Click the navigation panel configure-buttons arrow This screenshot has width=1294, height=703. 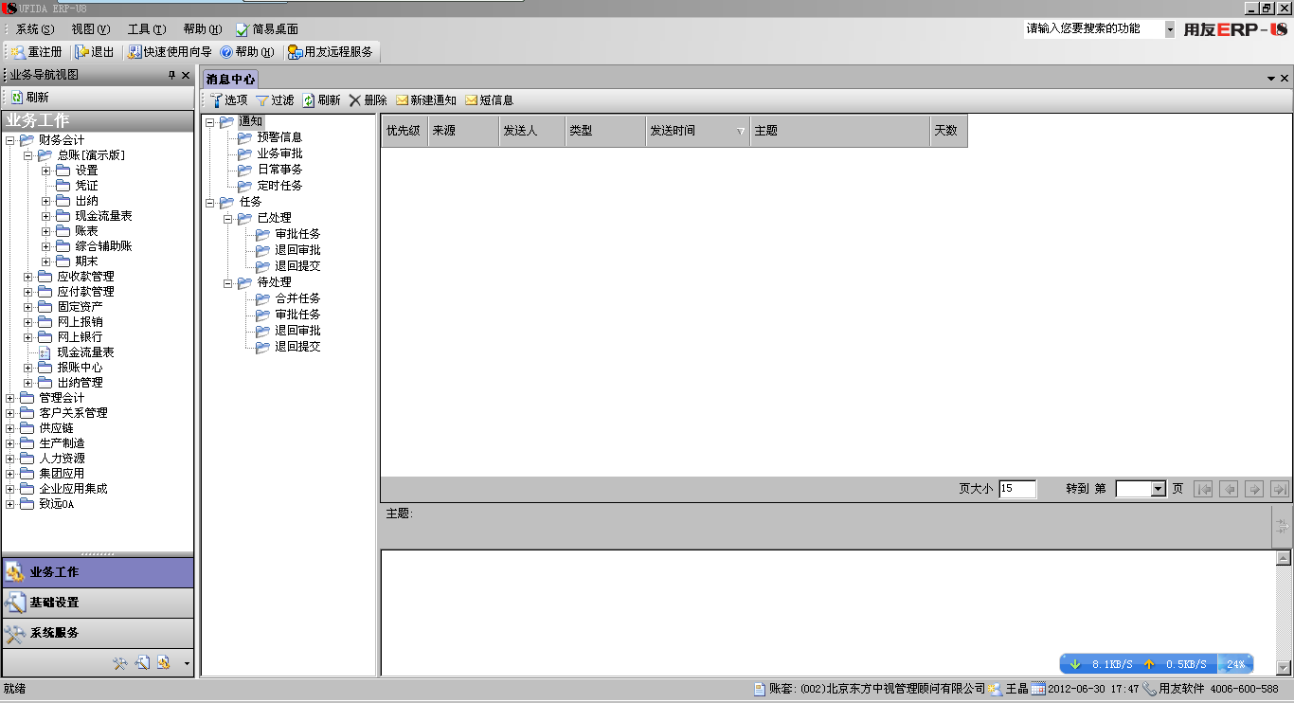(187, 664)
